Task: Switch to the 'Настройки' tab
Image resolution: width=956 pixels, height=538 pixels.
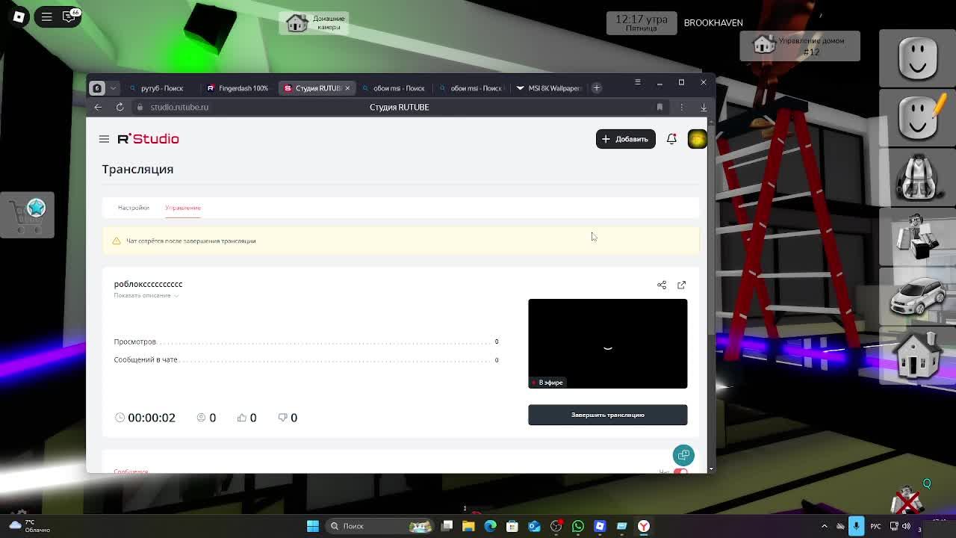Action: 133,208
